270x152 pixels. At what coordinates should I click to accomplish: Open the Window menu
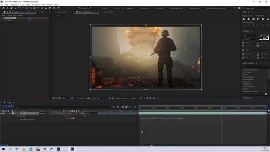(50, 5)
